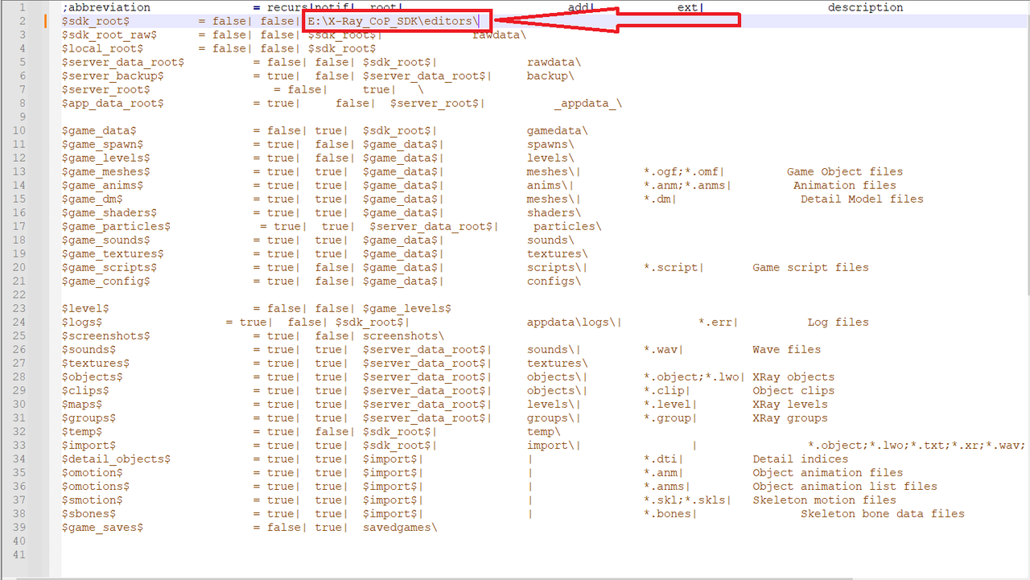
Task: Select the 'XRay levels' description
Action: [790, 404]
